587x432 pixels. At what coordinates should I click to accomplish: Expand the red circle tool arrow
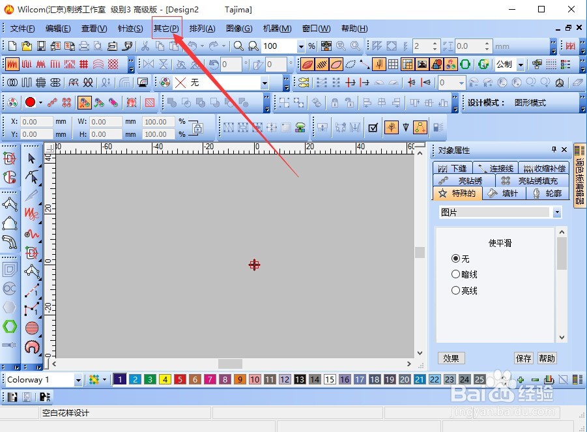pyautogui.click(x=40, y=102)
